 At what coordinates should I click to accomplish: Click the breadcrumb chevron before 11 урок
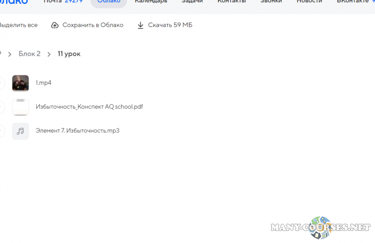[x=49, y=54]
